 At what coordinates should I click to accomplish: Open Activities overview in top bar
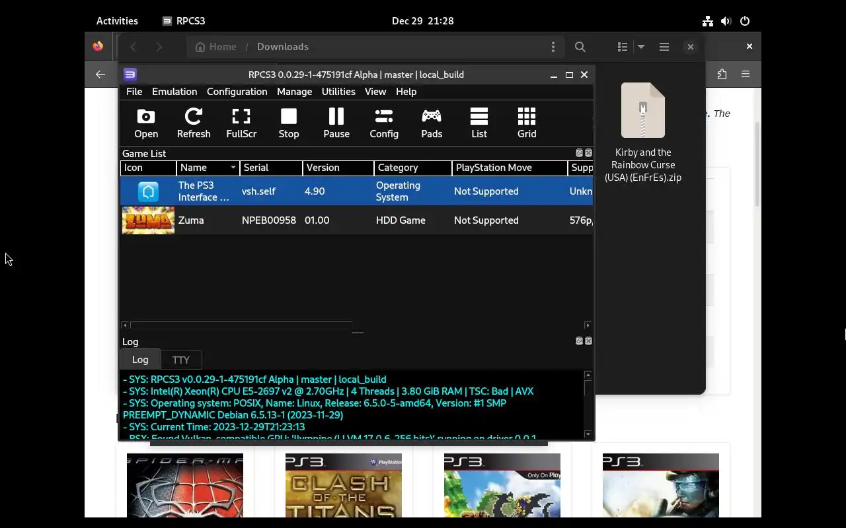tap(117, 21)
